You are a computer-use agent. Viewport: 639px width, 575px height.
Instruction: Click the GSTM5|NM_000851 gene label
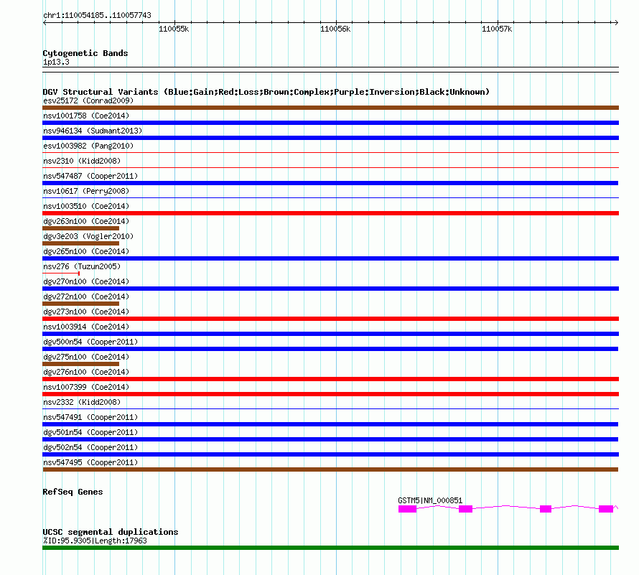(430, 500)
